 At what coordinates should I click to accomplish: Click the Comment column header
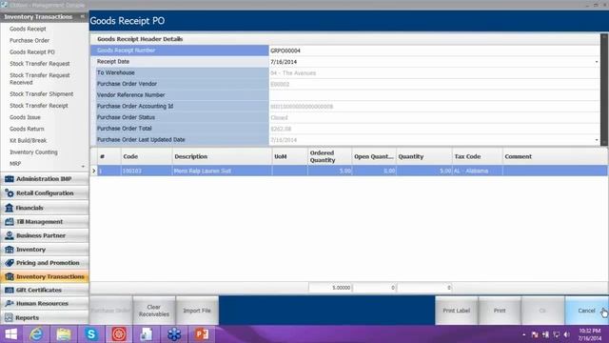555,156
